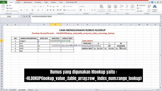Open Merge & Center dropdown arrow
Screen dimensions: 162x91
point(77,10)
